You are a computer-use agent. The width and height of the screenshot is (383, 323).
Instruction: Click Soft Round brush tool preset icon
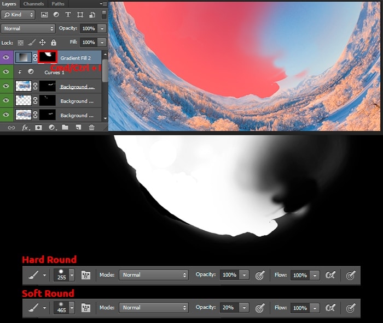(x=33, y=308)
